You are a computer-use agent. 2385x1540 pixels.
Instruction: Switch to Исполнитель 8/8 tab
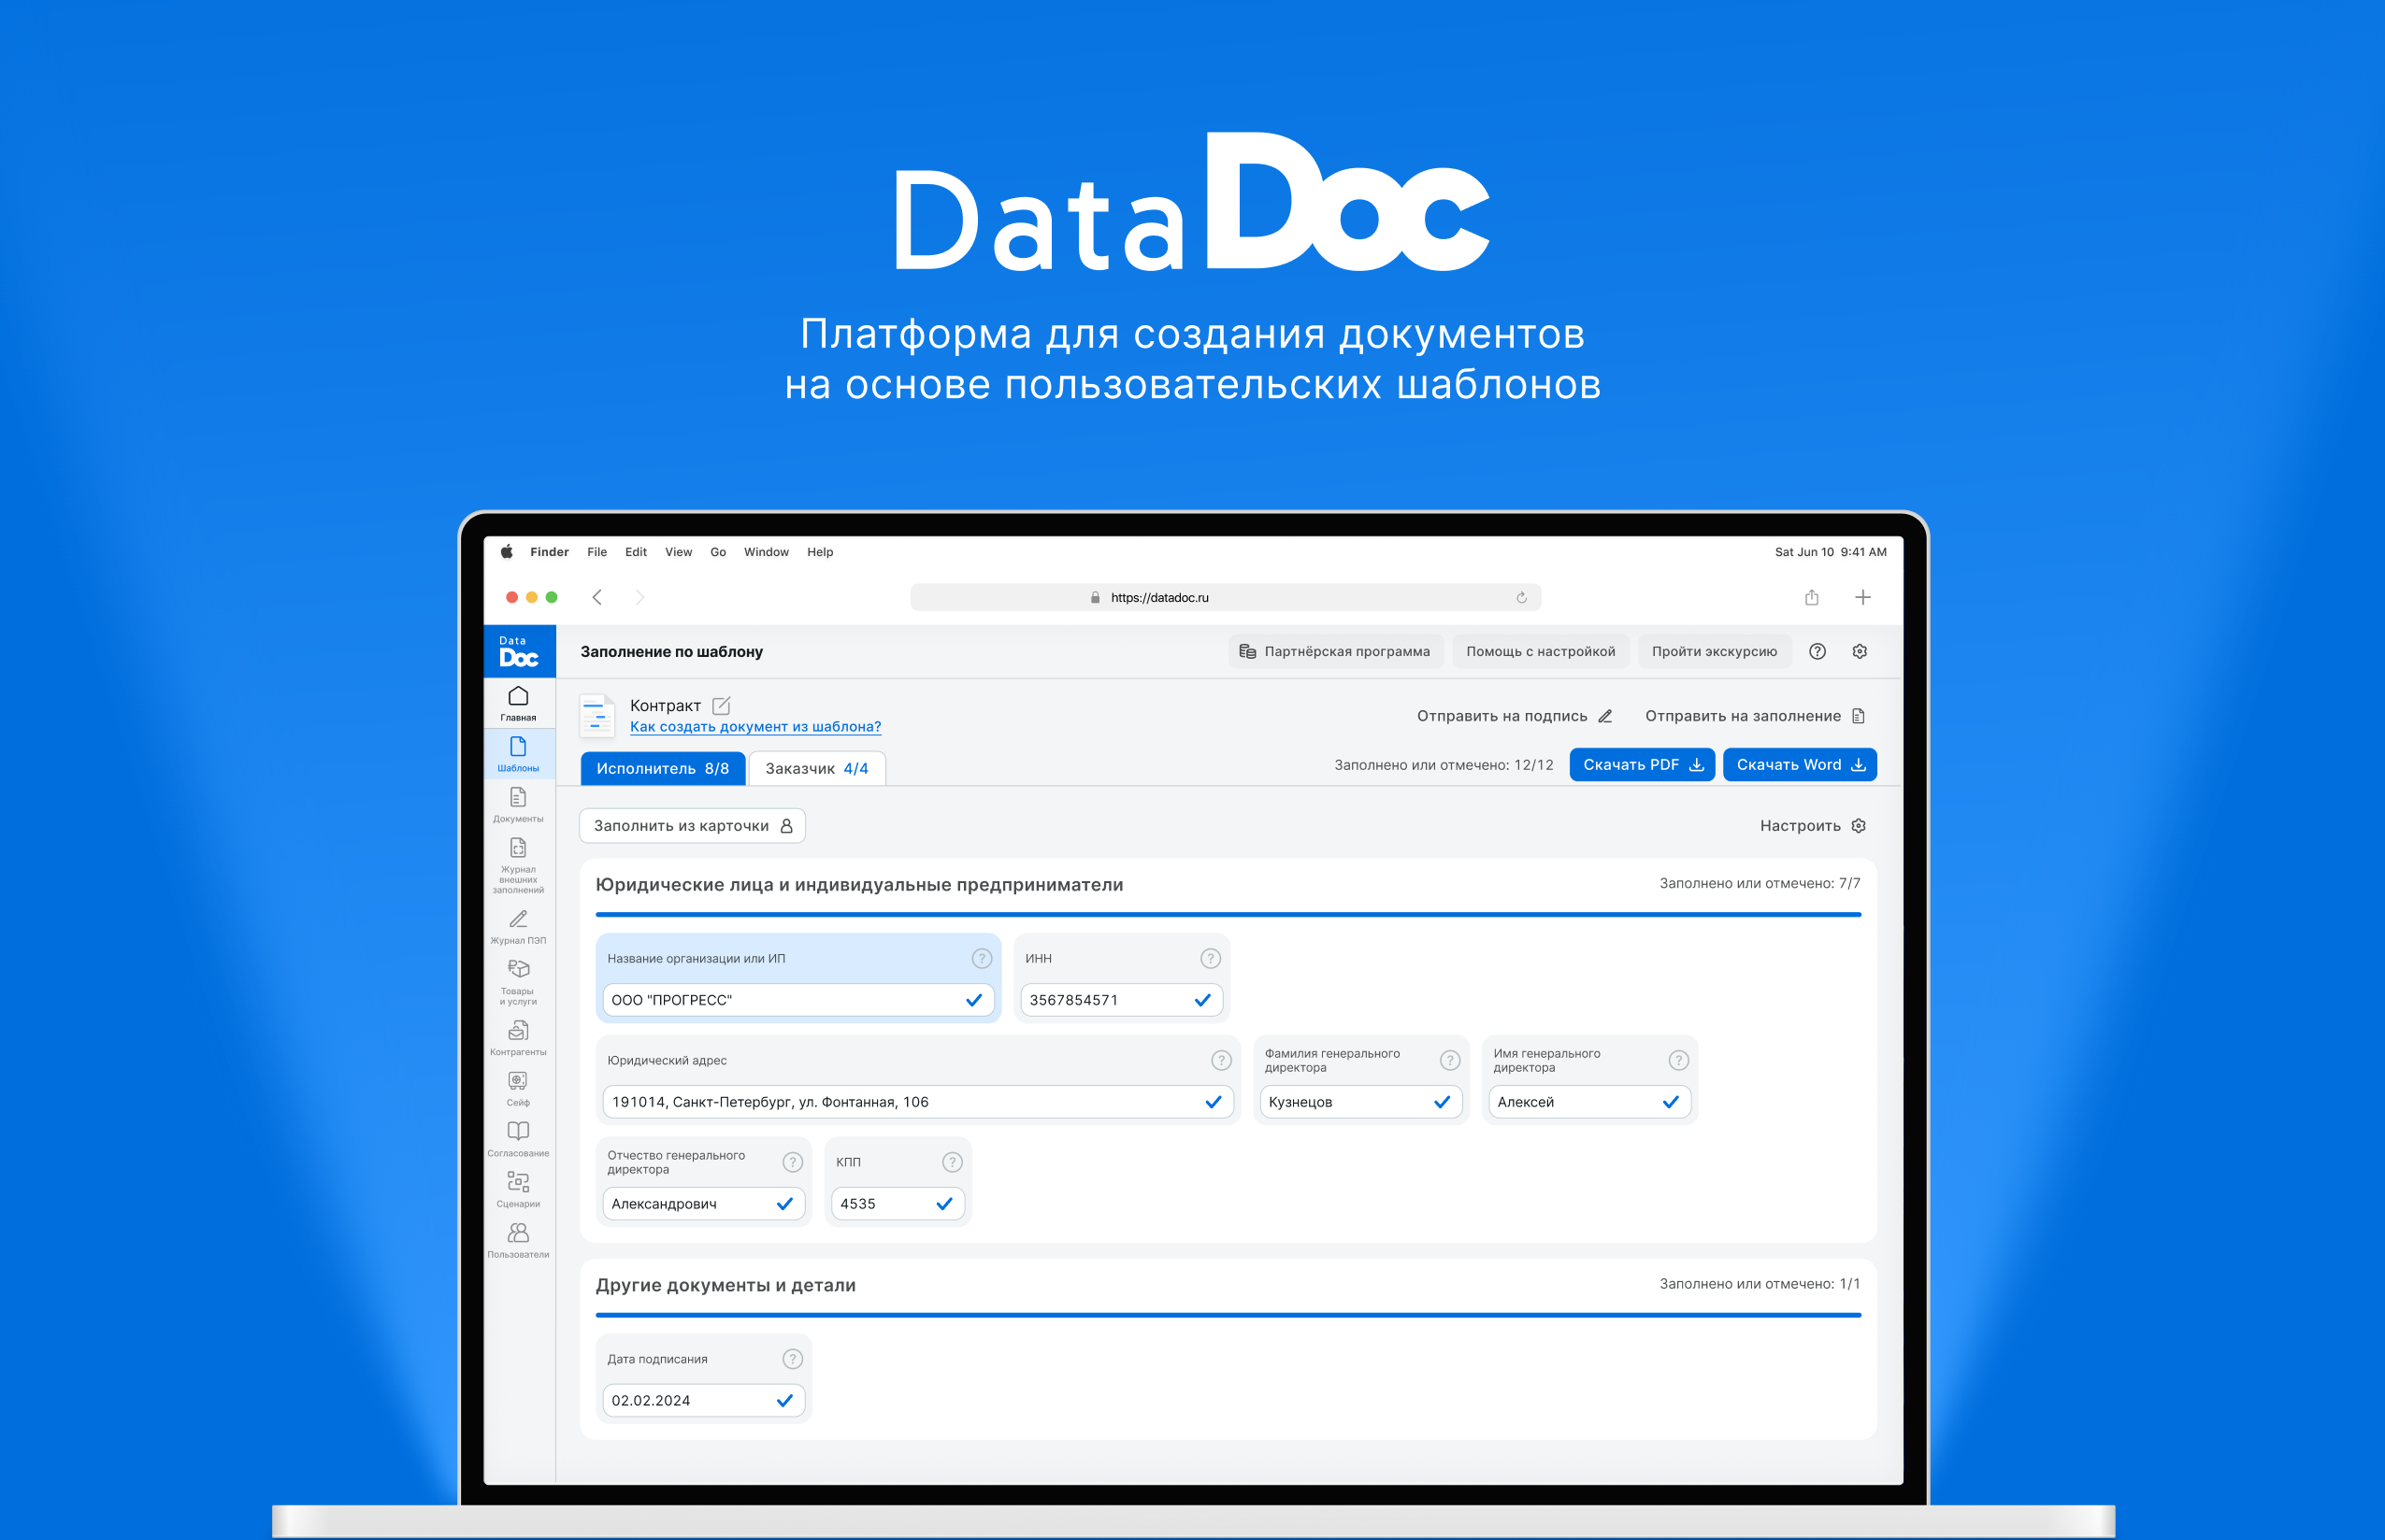662,768
